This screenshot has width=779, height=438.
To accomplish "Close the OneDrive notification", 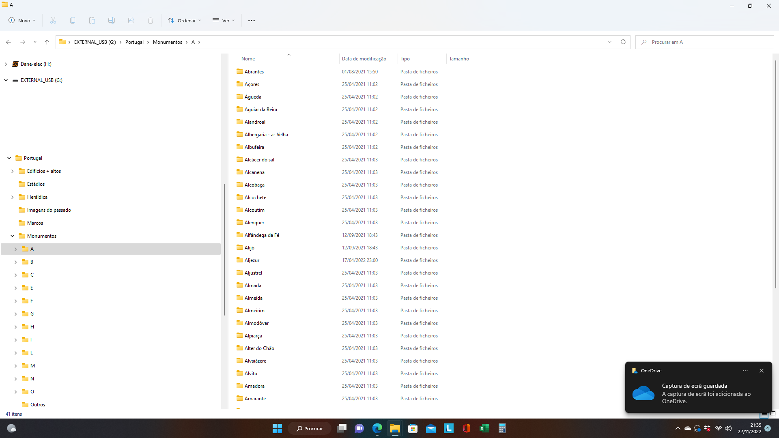I will tap(762, 371).
